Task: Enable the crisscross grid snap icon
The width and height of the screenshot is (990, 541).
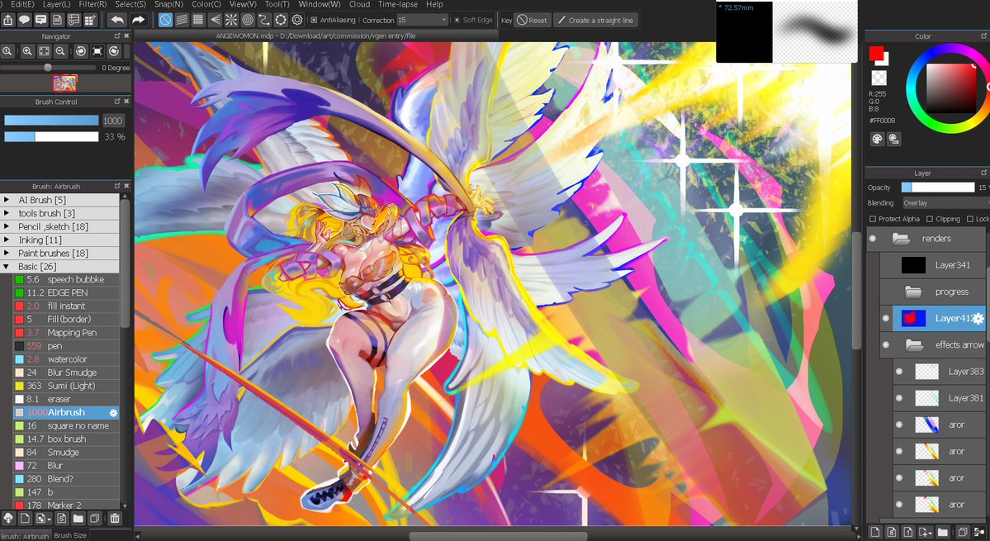Action: point(198,20)
